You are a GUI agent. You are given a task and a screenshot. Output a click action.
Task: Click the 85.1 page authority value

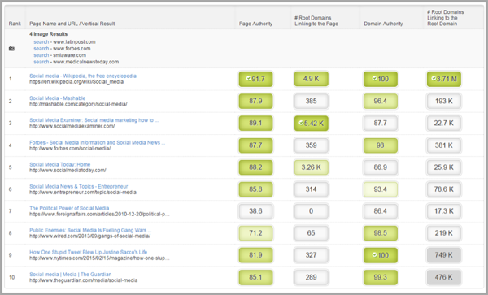[x=255, y=277]
